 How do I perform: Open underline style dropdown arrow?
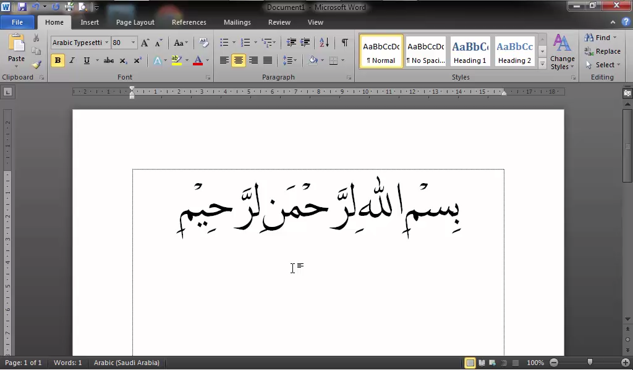click(x=97, y=61)
